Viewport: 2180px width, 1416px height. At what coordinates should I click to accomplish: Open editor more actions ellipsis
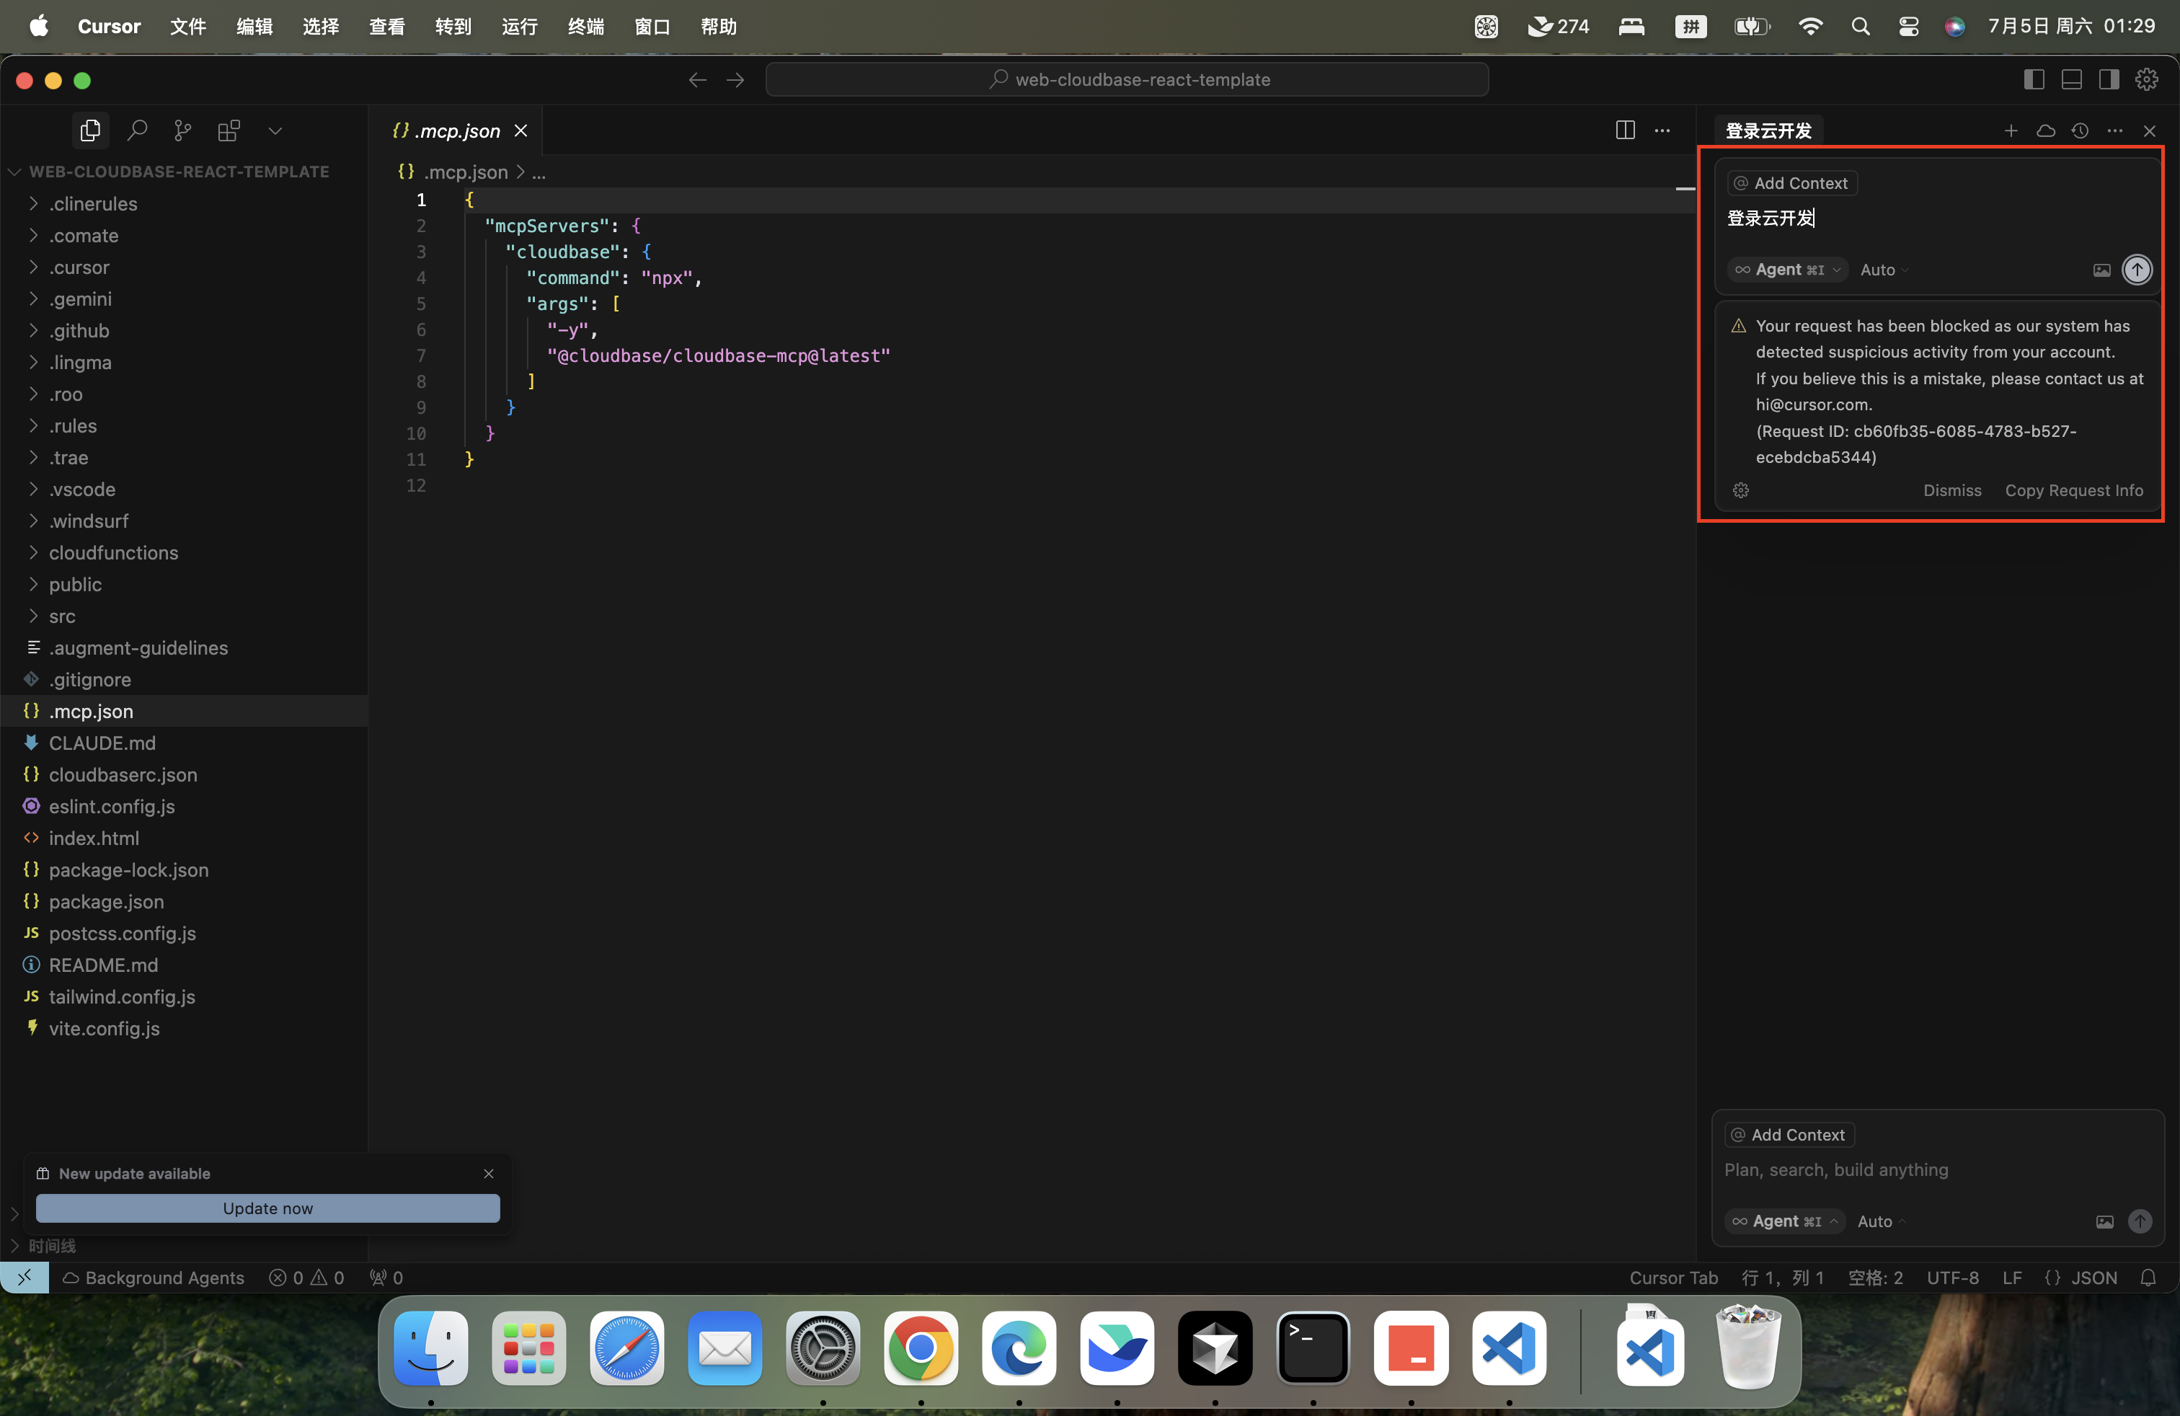tap(1662, 130)
